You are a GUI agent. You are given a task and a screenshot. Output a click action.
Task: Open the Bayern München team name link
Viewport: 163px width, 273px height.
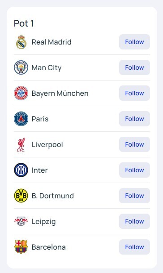click(60, 93)
